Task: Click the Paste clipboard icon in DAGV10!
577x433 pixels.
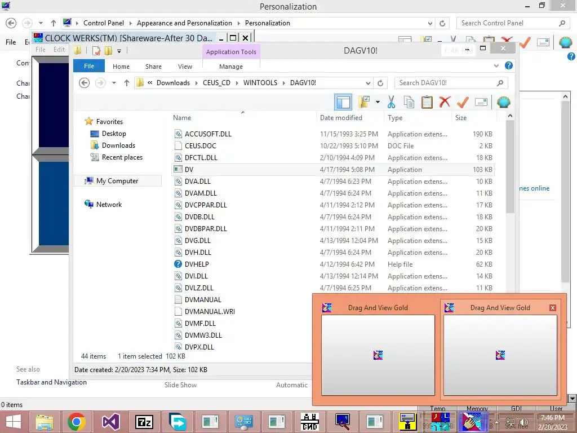Action: pyautogui.click(x=427, y=102)
